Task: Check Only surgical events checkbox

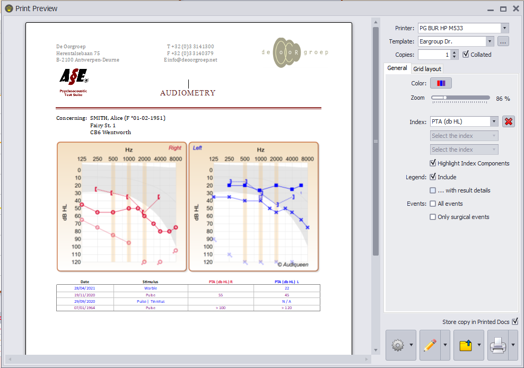Action: pos(433,217)
